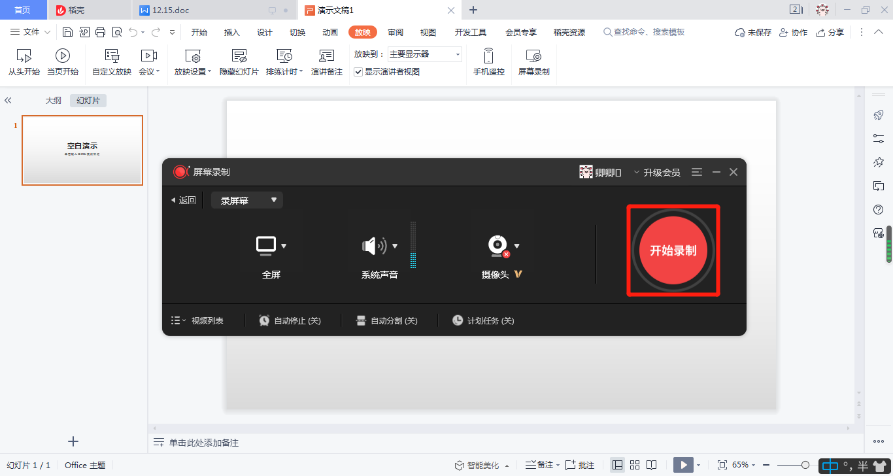Toggle 显示演讲者视图 checkbox
This screenshot has height=476, width=893.
(358, 72)
